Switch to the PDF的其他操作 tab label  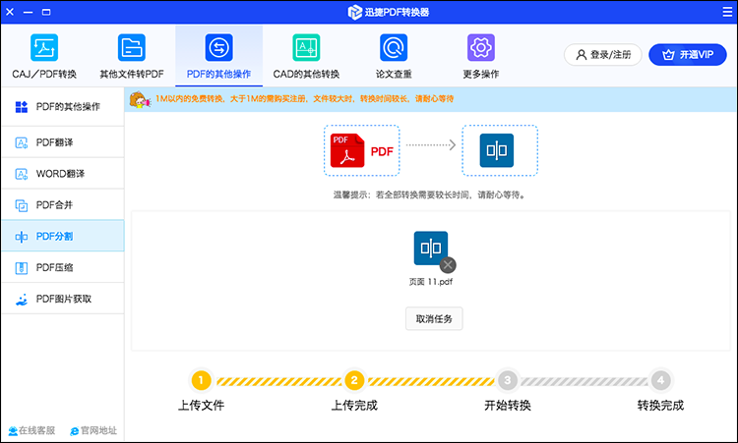[218, 75]
